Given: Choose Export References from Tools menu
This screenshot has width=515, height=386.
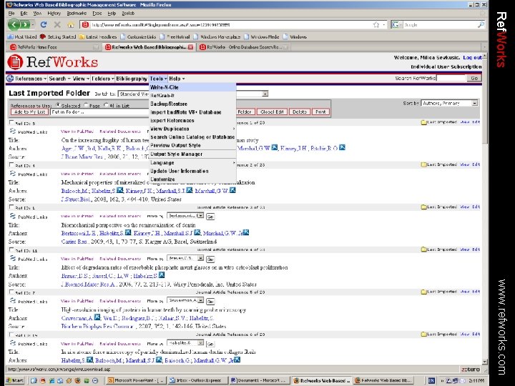Looking at the screenshot, I should click(x=192, y=121).
